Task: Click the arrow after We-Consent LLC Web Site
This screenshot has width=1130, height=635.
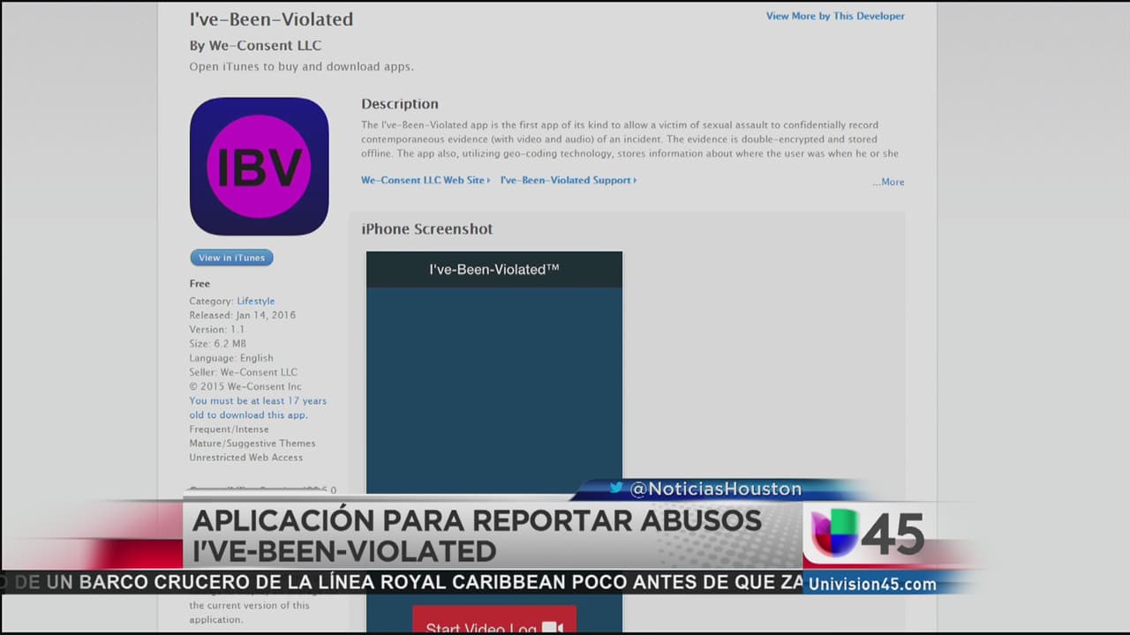Action: point(489,181)
